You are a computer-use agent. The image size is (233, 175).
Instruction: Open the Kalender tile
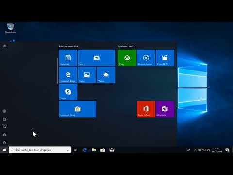pos(68,58)
